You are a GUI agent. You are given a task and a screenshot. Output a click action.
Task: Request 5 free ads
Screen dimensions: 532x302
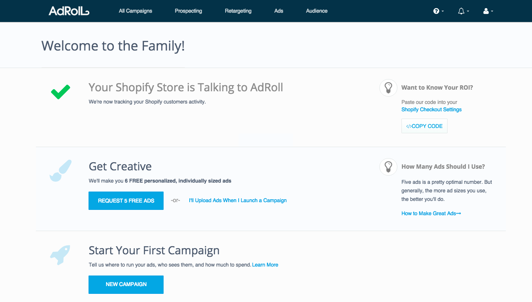tap(126, 201)
